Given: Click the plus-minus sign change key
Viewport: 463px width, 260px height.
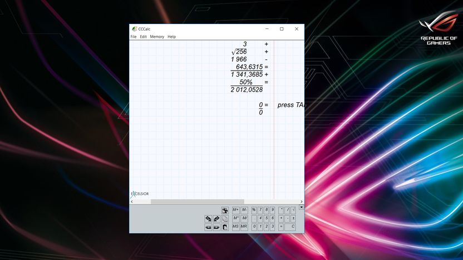Looking at the screenshot, I should coord(293,219).
